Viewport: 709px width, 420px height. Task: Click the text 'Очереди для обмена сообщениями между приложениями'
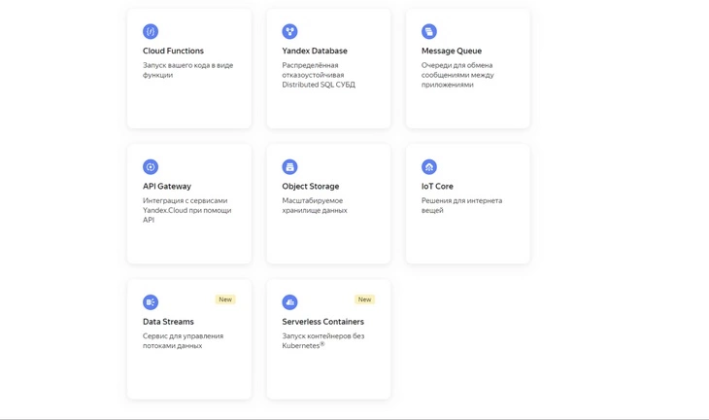457,75
